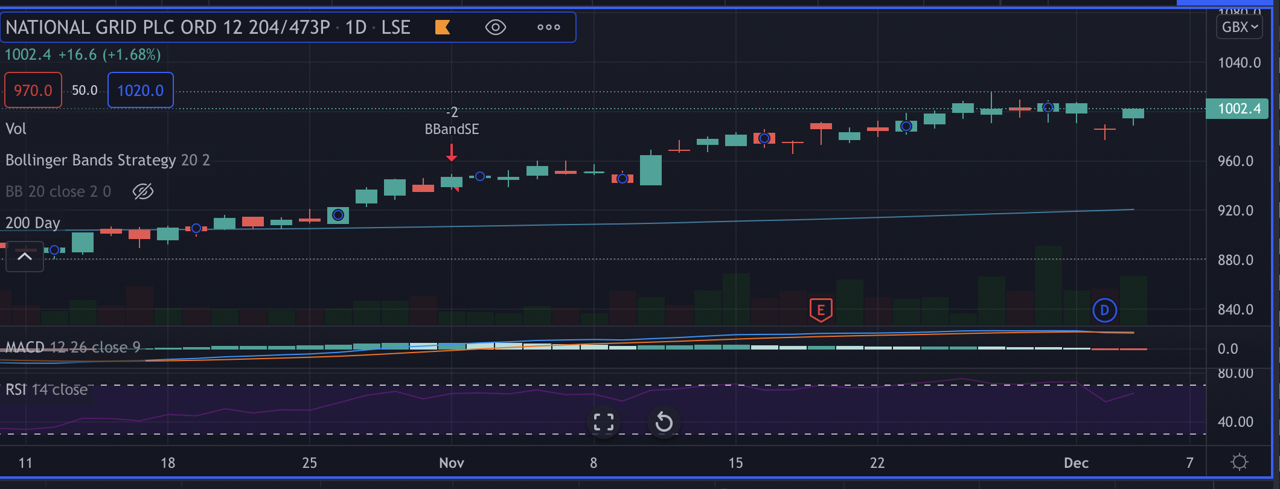Select the Vol indicator label
This screenshot has width=1280, height=489.
pos(16,129)
